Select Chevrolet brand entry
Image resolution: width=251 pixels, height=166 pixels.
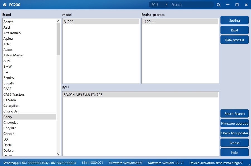point(11,122)
